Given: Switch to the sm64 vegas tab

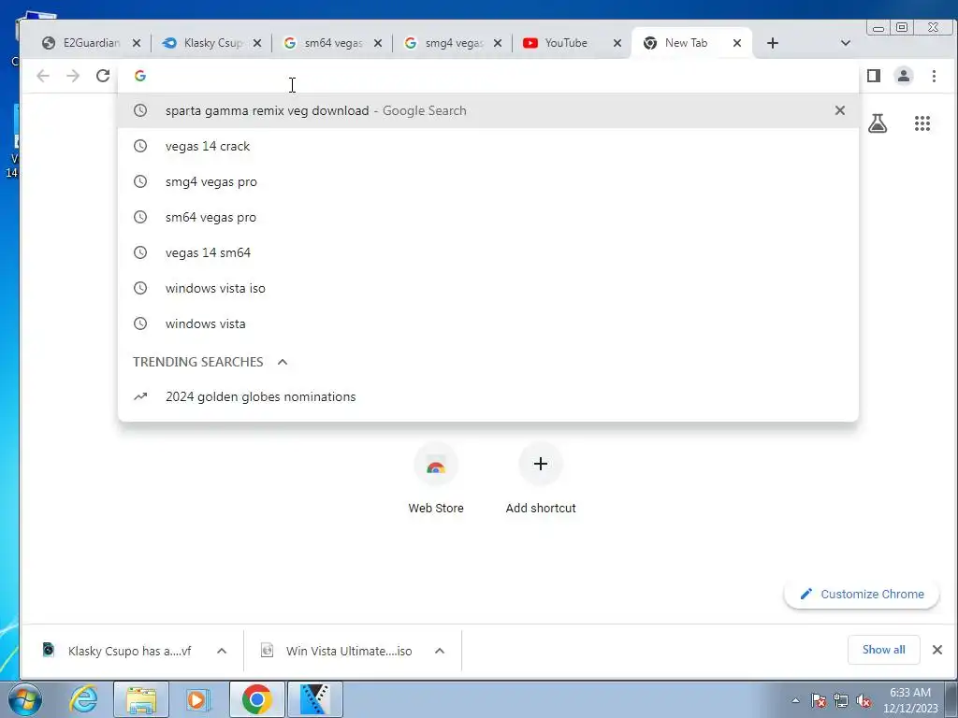Looking at the screenshot, I should pos(333,43).
